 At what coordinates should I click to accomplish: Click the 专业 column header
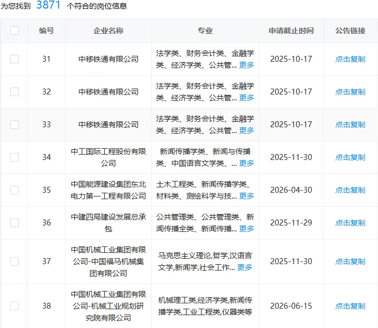(x=205, y=31)
